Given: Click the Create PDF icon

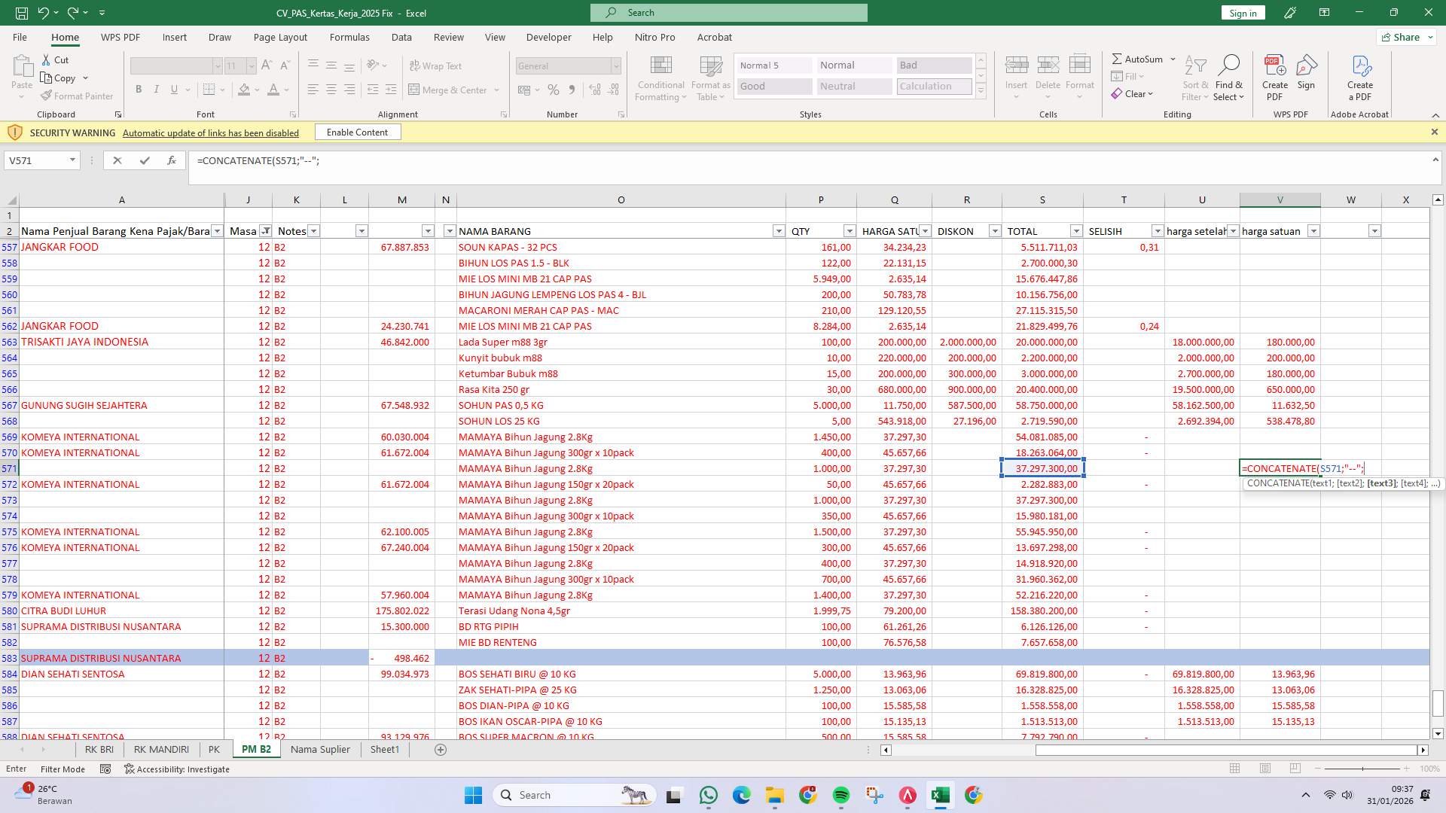Looking at the screenshot, I should pyautogui.click(x=1274, y=72).
